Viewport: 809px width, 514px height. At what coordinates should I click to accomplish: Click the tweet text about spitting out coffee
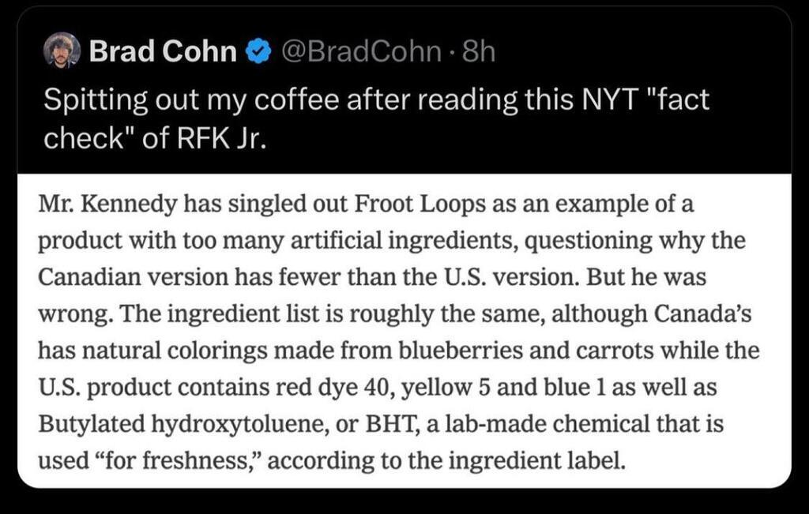click(377, 118)
